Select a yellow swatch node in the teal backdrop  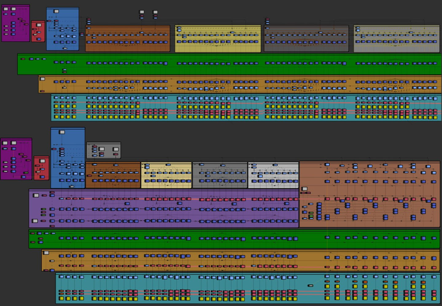[x=57, y=107]
